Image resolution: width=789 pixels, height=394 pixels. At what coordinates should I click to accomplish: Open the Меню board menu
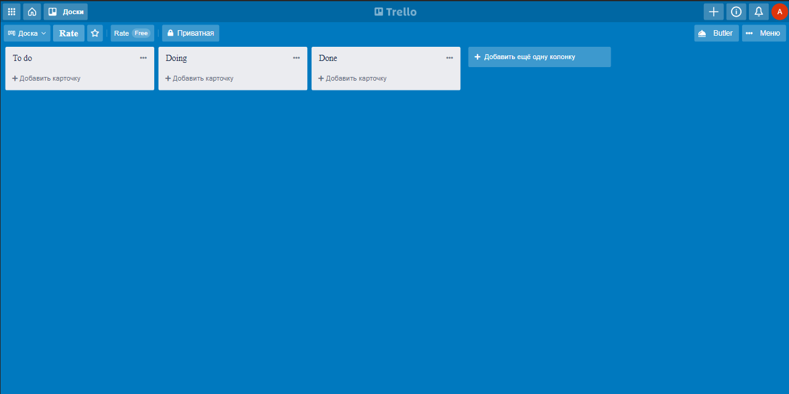764,33
